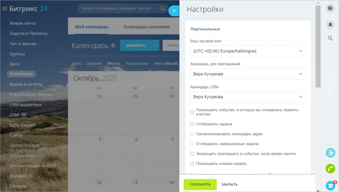Click the CRM counter badge 11
The image size is (339, 192).
(x=24, y=115)
